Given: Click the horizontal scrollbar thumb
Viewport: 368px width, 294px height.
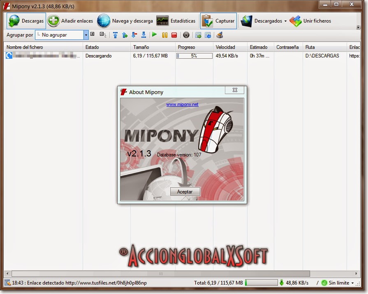Looking at the screenshot, I should (161, 273).
